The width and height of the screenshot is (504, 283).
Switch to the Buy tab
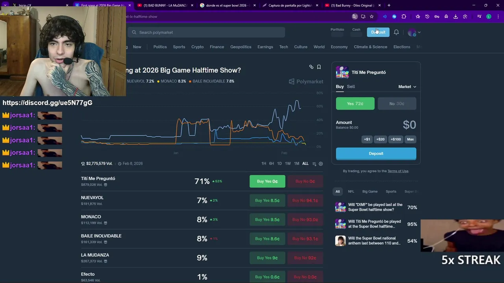[x=340, y=86]
